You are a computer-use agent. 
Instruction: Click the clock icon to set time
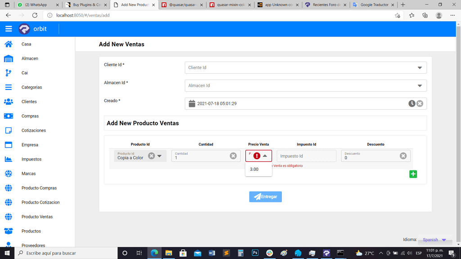pos(411,103)
